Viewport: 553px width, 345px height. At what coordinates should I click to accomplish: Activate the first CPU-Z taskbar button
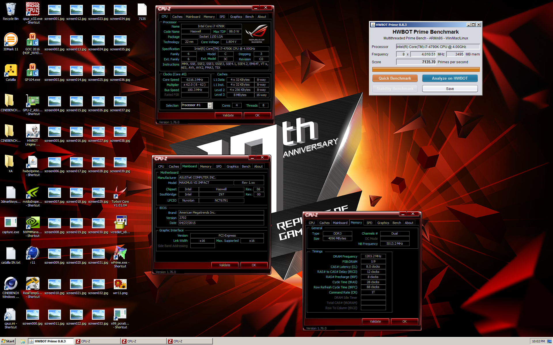[97, 341]
